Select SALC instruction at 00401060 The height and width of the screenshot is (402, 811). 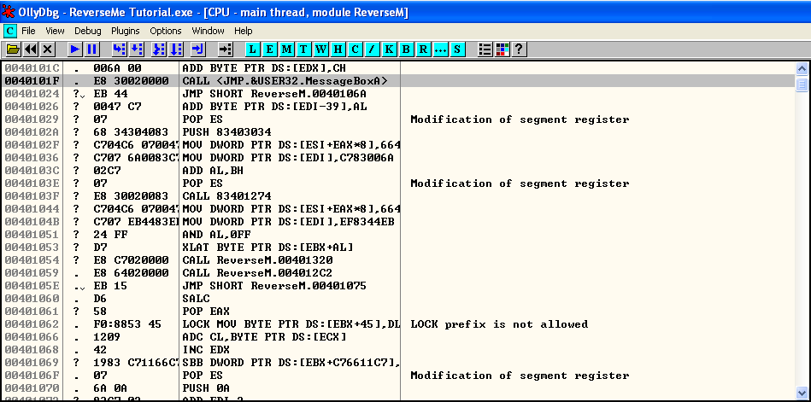196,299
